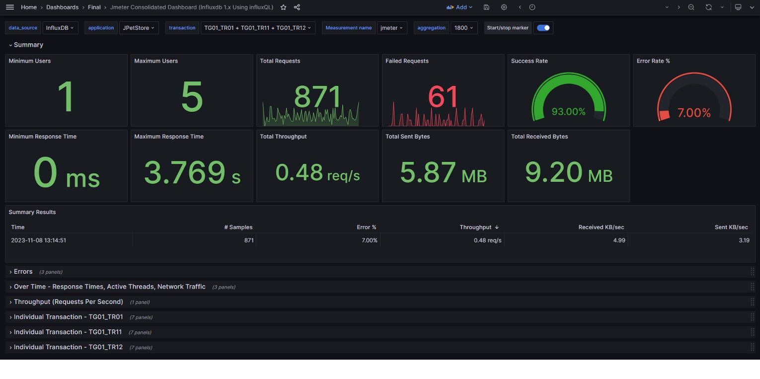Open dashboard settings gear
760x379 pixels.
[x=504, y=7]
